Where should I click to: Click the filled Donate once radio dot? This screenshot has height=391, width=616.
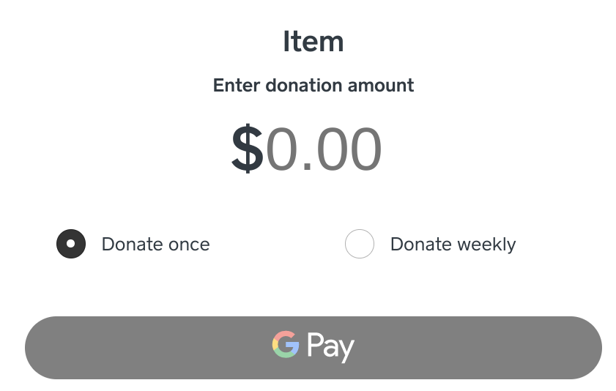[x=71, y=244]
